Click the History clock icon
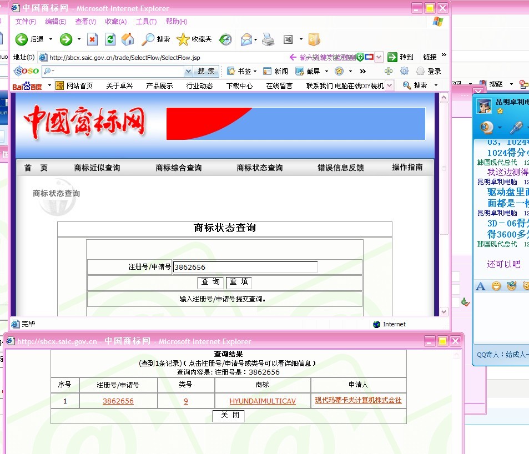The width and height of the screenshot is (529, 454). 225,39
